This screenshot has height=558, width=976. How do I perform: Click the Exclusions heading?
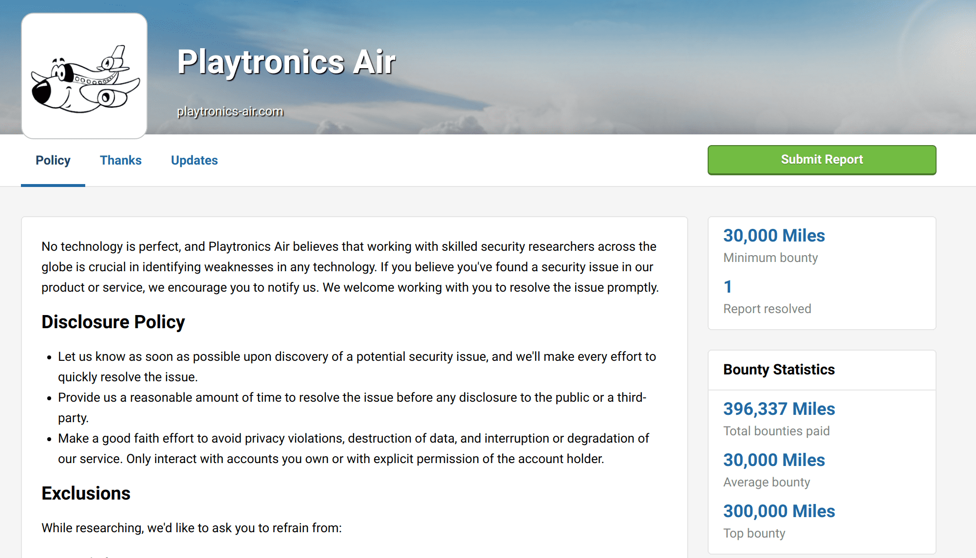[86, 493]
